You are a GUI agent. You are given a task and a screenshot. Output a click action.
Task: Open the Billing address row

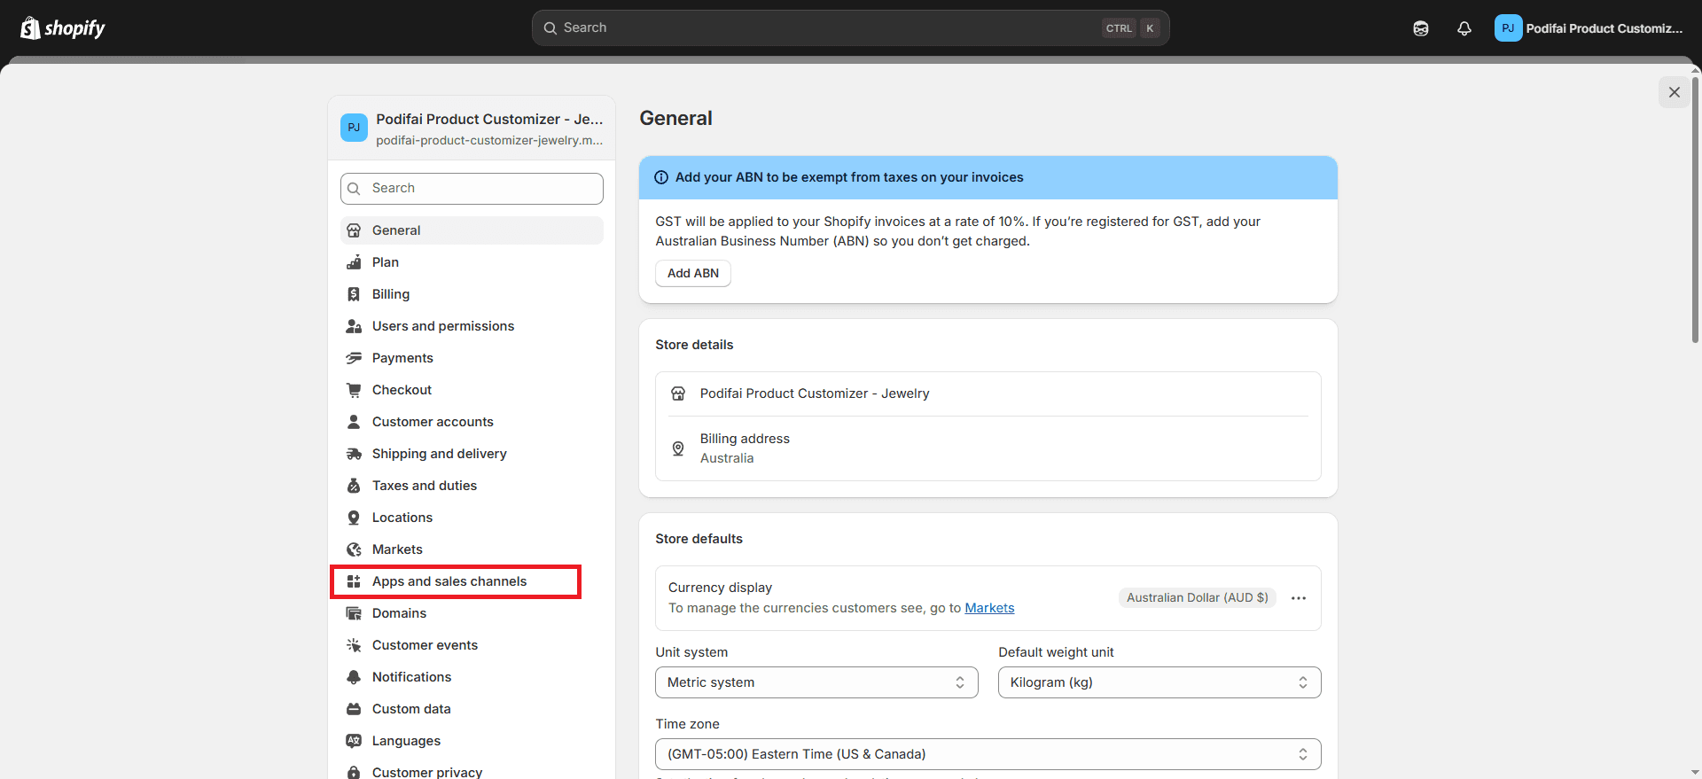pos(988,448)
